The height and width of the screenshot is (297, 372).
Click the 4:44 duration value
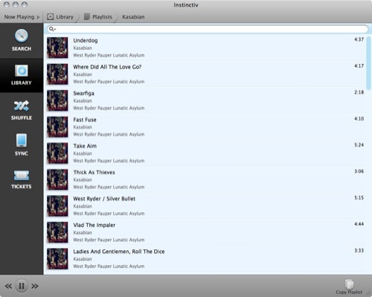(x=359, y=224)
